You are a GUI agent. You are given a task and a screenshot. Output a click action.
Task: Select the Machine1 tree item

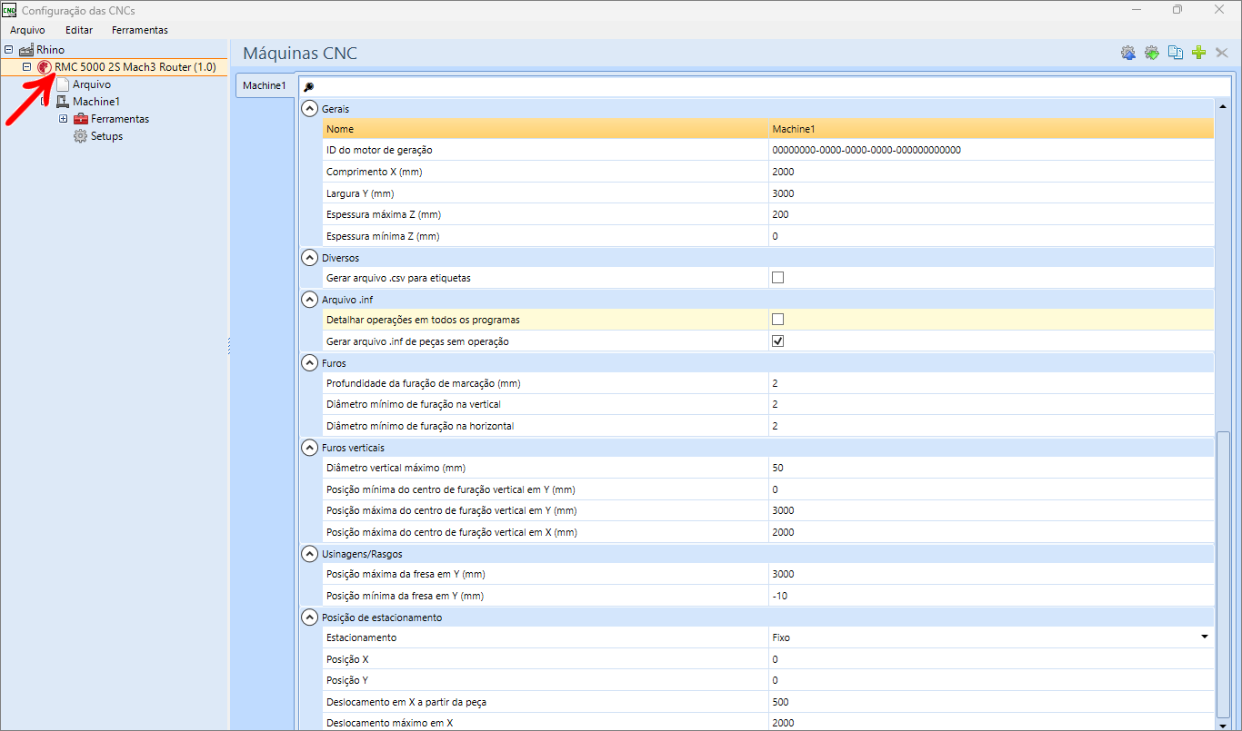click(x=96, y=102)
